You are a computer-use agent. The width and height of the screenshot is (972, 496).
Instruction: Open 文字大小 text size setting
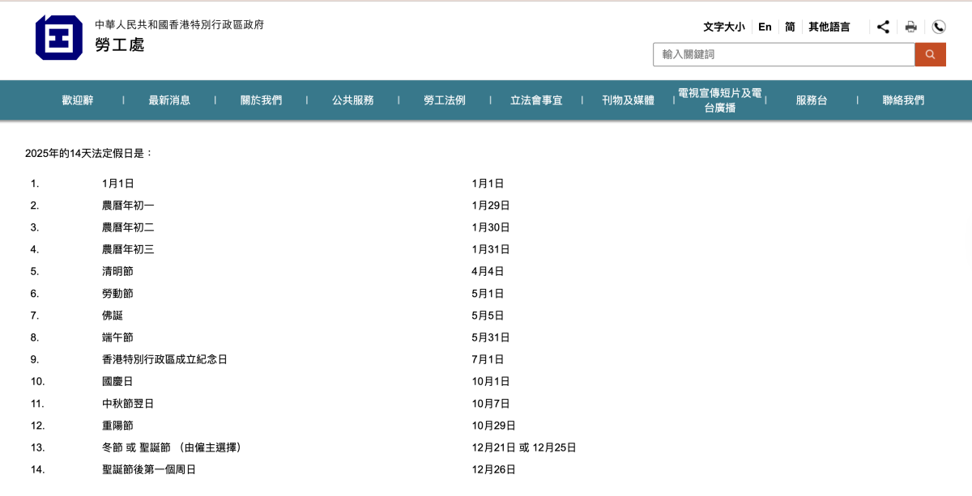[723, 27]
